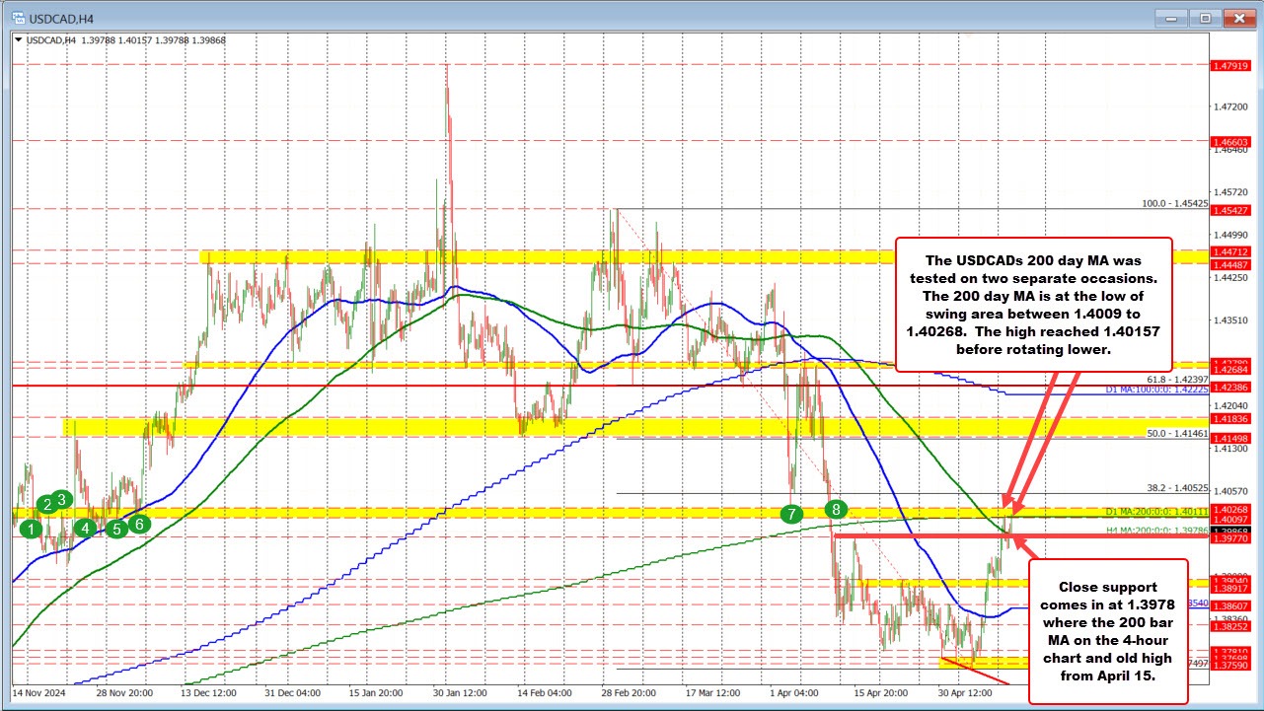Click the 14 Nov 2024 date label
This screenshot has width=1264, height=711.
pyautogui.click(x=38, y=693)
